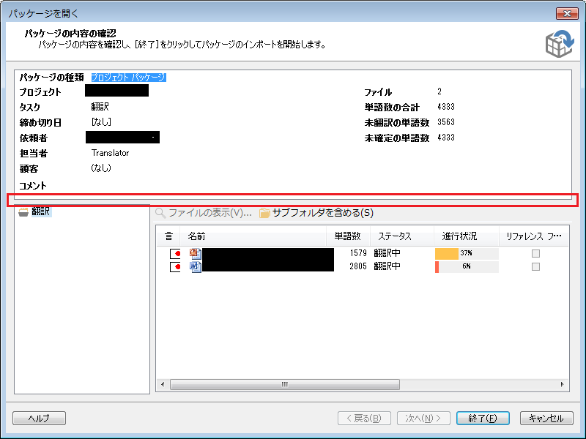This screenshot has width=586, height=439.
Task: Sort by 進行状況 column header
Action: 466,236
